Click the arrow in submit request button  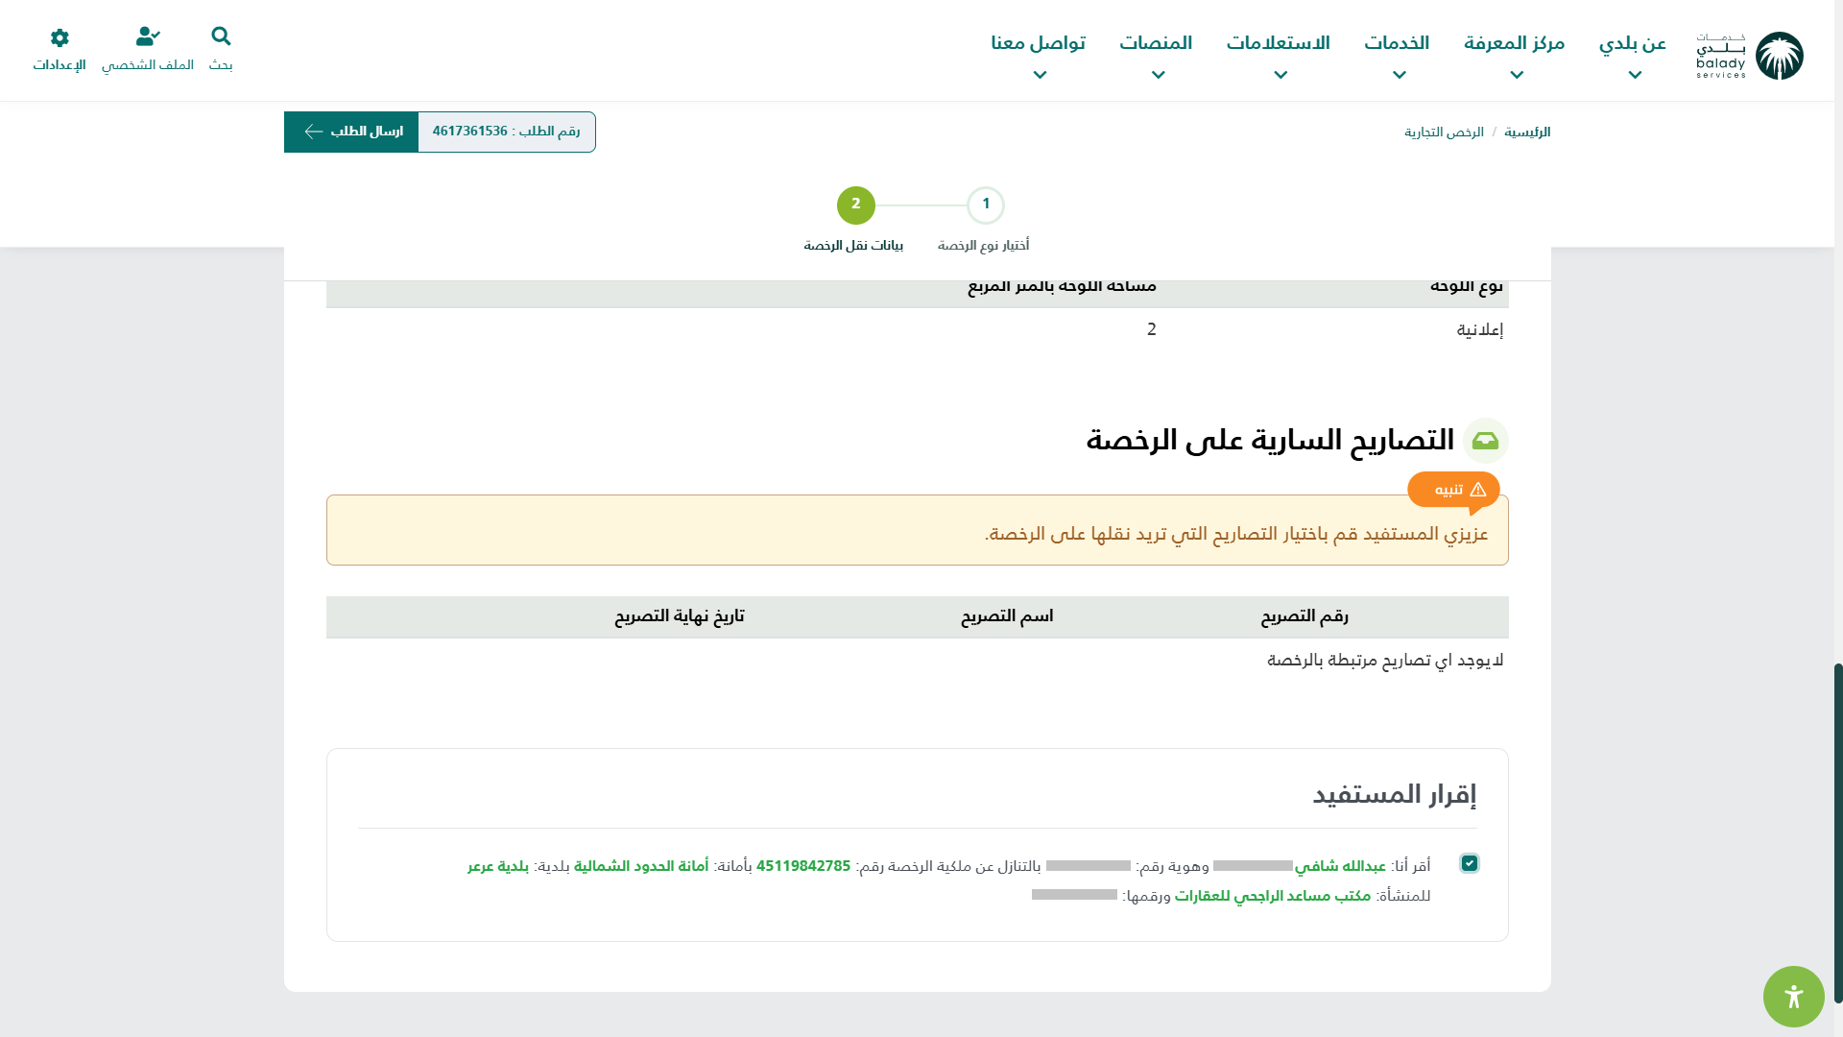(x=314, y=132)
